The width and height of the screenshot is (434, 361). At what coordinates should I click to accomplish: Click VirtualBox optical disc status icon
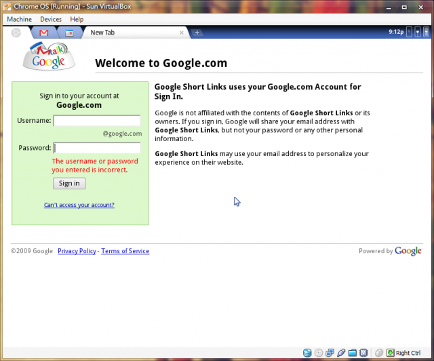[x=319, y=353]
